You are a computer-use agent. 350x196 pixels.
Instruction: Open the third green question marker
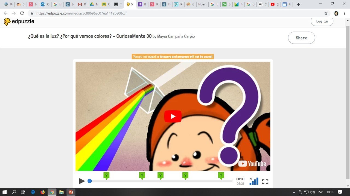point(161,176)
